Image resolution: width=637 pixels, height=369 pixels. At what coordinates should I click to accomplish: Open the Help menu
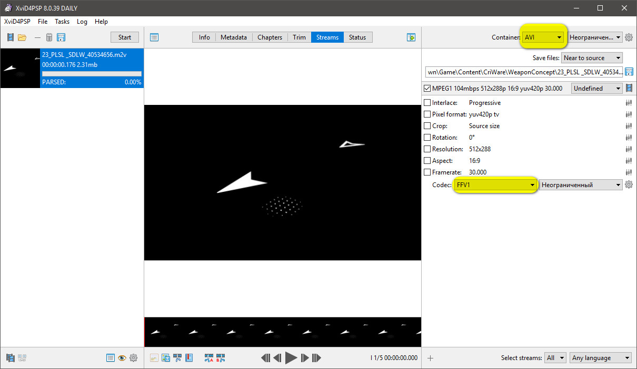pyautogui.click(x=101, y=22)
